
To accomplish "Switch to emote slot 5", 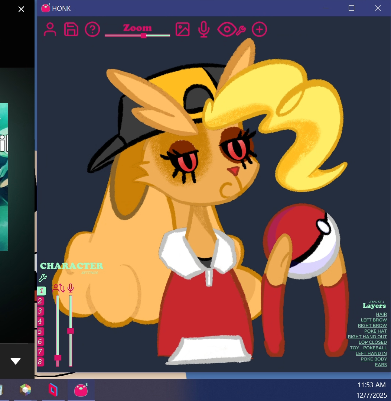I will [40, 332].
